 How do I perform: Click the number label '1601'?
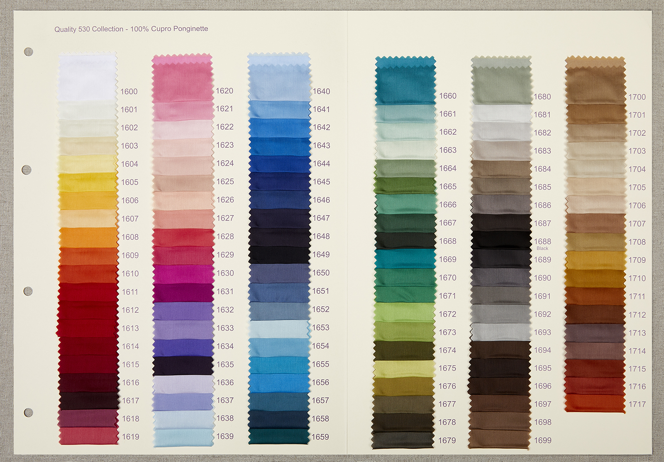coord(129,109)
